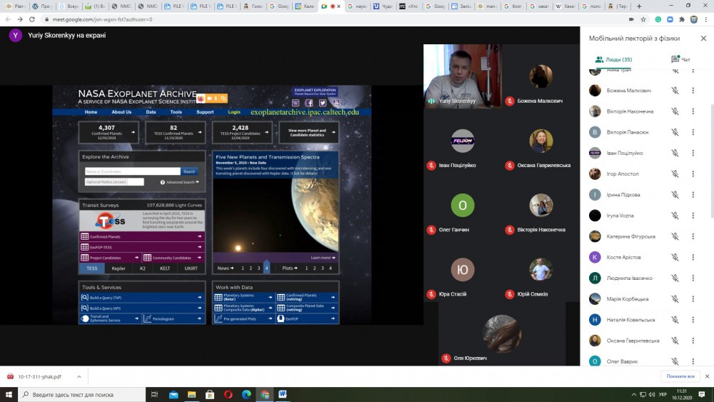
Task: Select Олег Ганчин participant avatar tile
Action: [462, 206]
